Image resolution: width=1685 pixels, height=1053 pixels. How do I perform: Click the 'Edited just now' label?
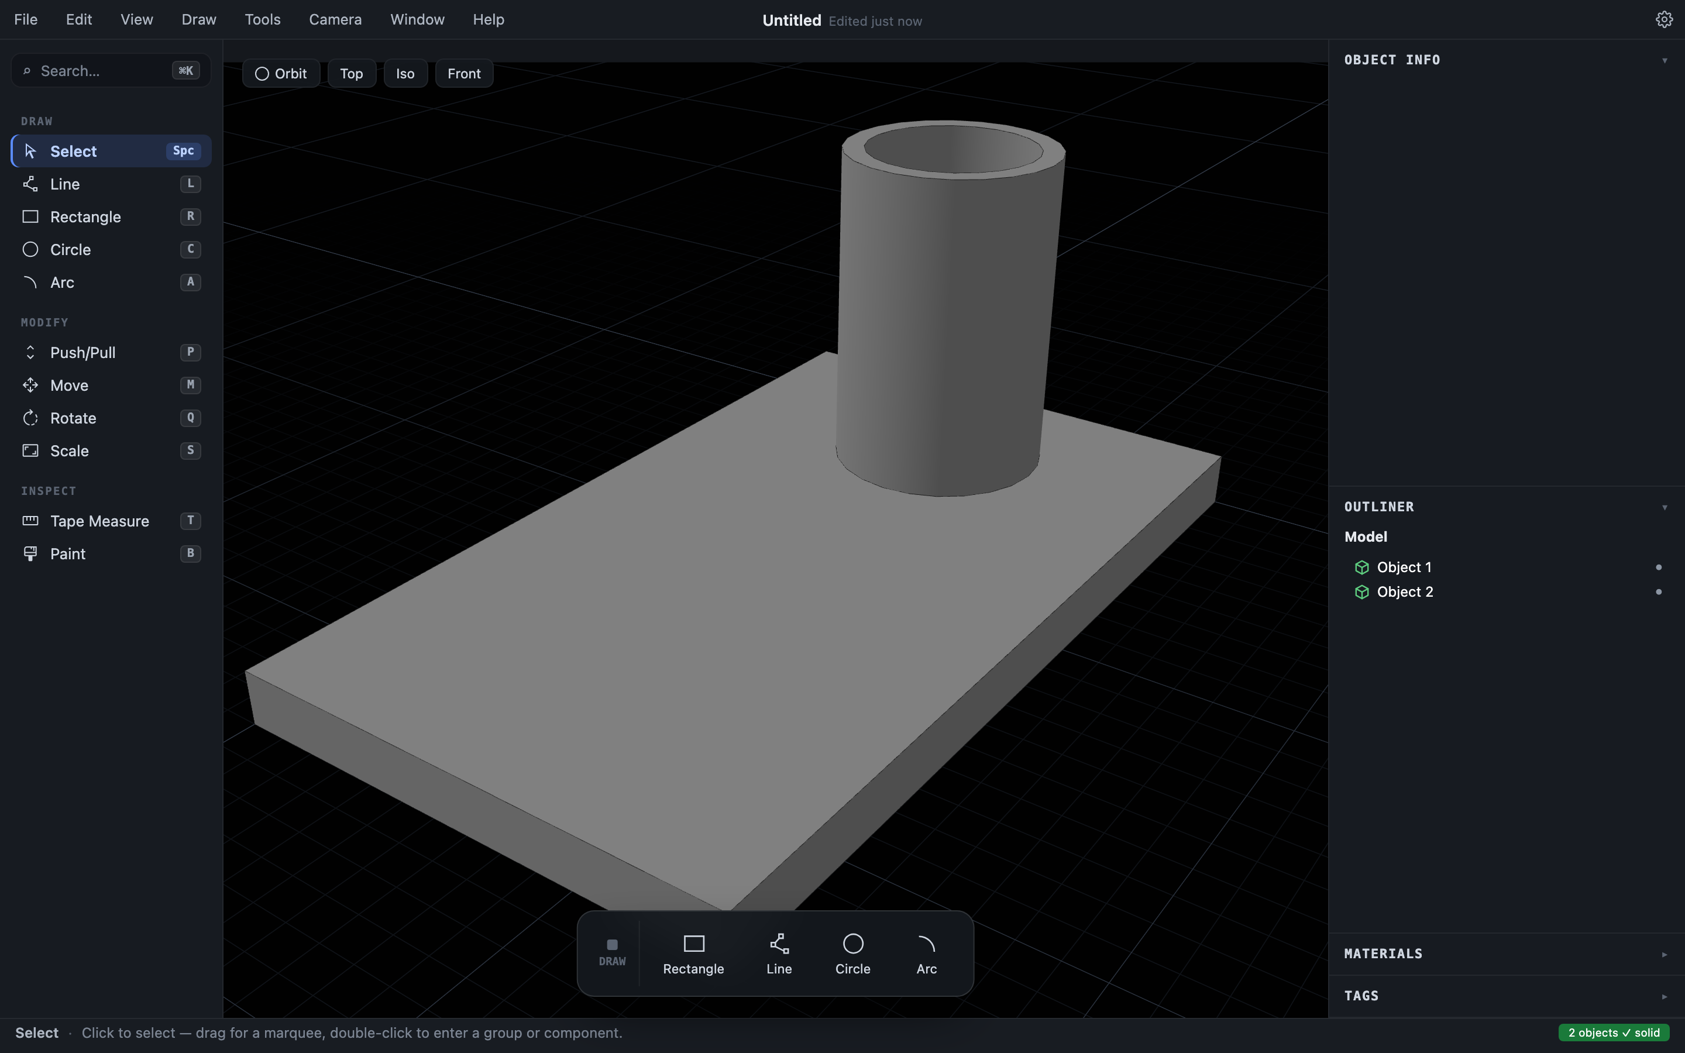[x=875, y=21]
